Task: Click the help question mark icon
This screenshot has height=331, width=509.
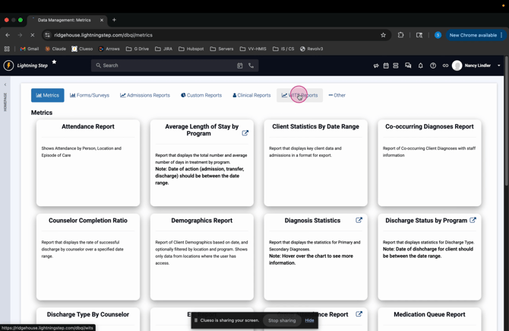Action: coord(433,65)
